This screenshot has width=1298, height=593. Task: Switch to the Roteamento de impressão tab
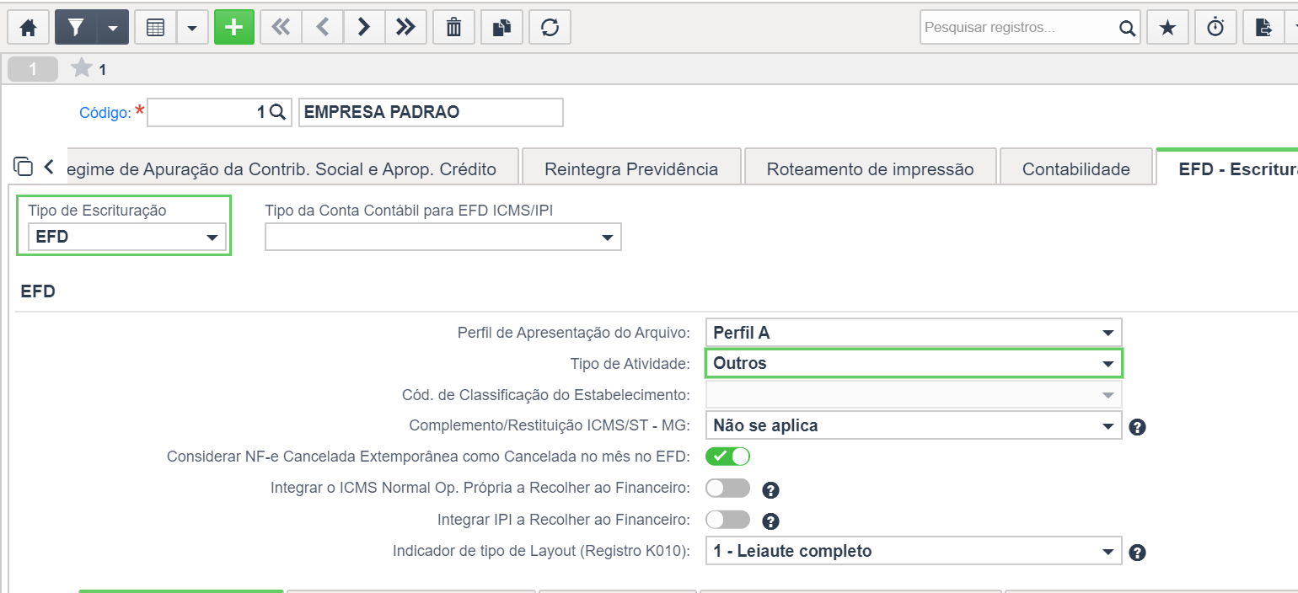(870, 168)
